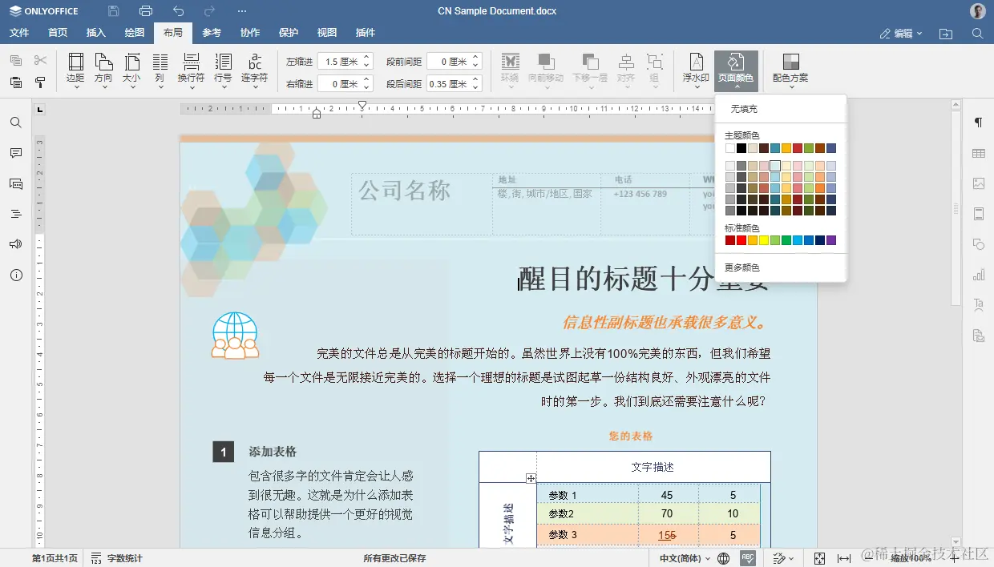
Task: Open the 配色方案 color scheme tool
Action: [x=790, y=69]
